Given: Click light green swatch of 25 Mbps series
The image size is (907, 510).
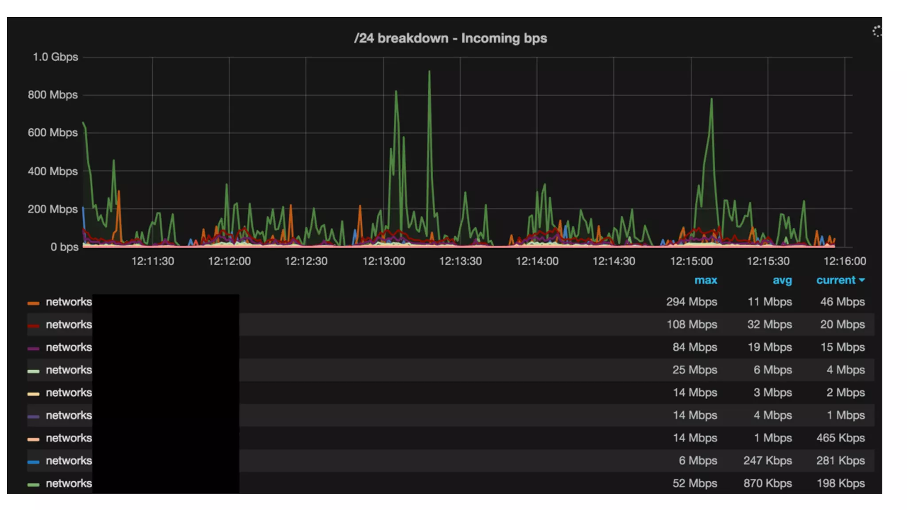Looking at the screenshot, I should point(33,371).
